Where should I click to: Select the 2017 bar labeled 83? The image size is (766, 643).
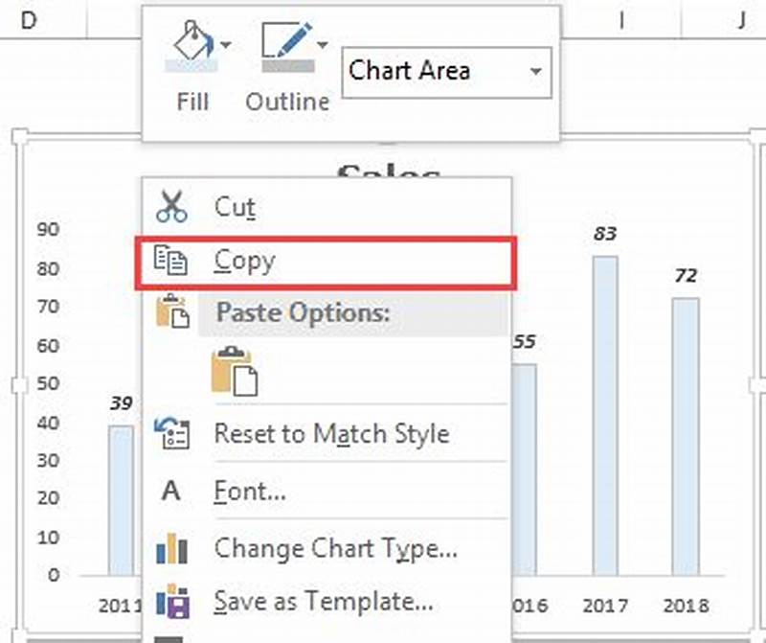[603, 412]
